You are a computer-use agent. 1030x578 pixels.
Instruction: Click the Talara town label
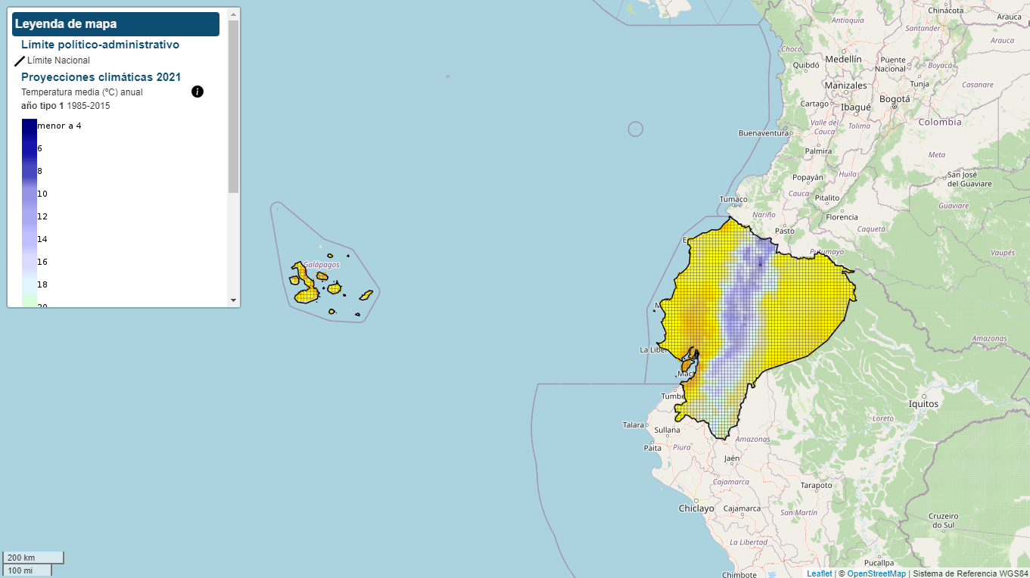633,425
